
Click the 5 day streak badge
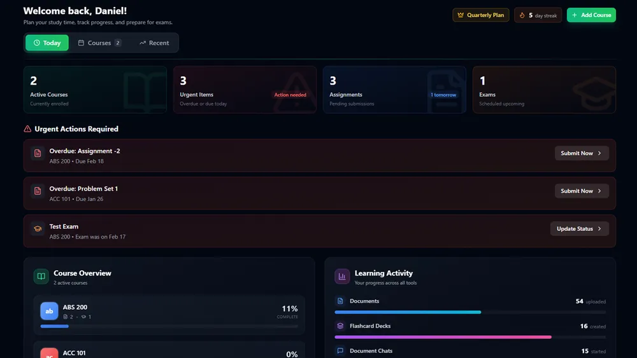pyautogui.click(x=538, y=15)
